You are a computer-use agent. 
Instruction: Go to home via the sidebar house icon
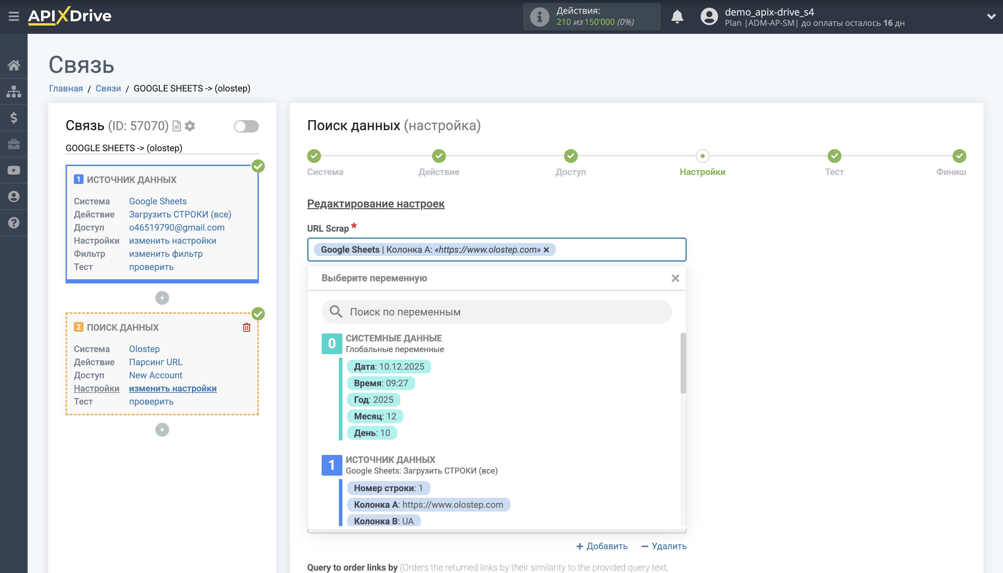[14, 65]
